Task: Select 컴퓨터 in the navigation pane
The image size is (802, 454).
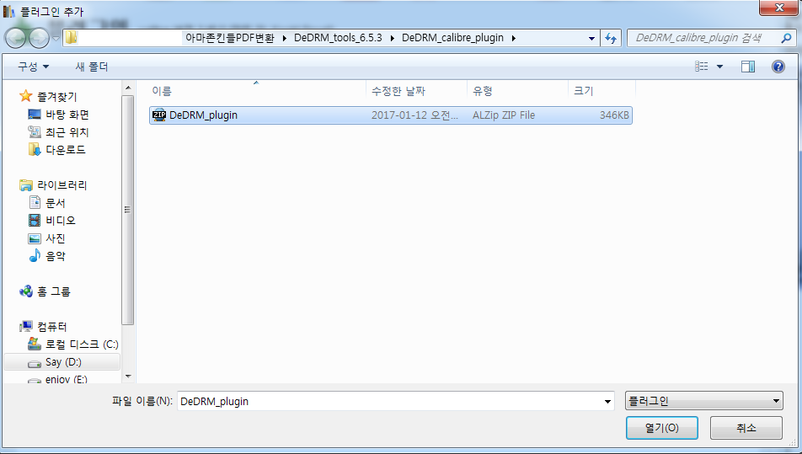Action: (51, 327)
